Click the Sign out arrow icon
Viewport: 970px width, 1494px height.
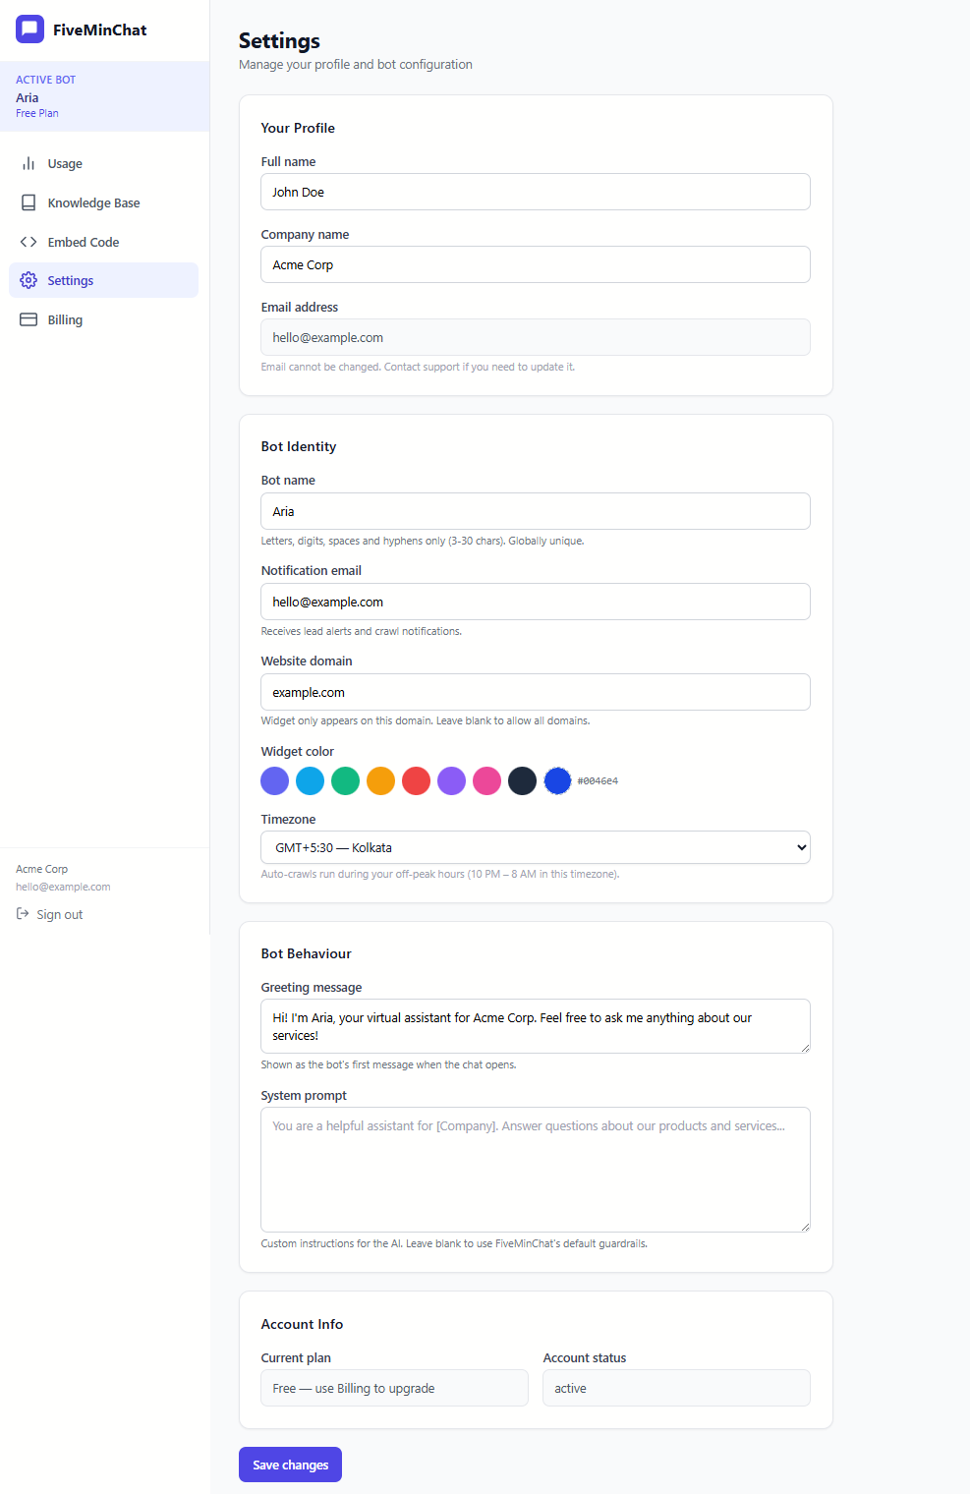coord(23,914)
